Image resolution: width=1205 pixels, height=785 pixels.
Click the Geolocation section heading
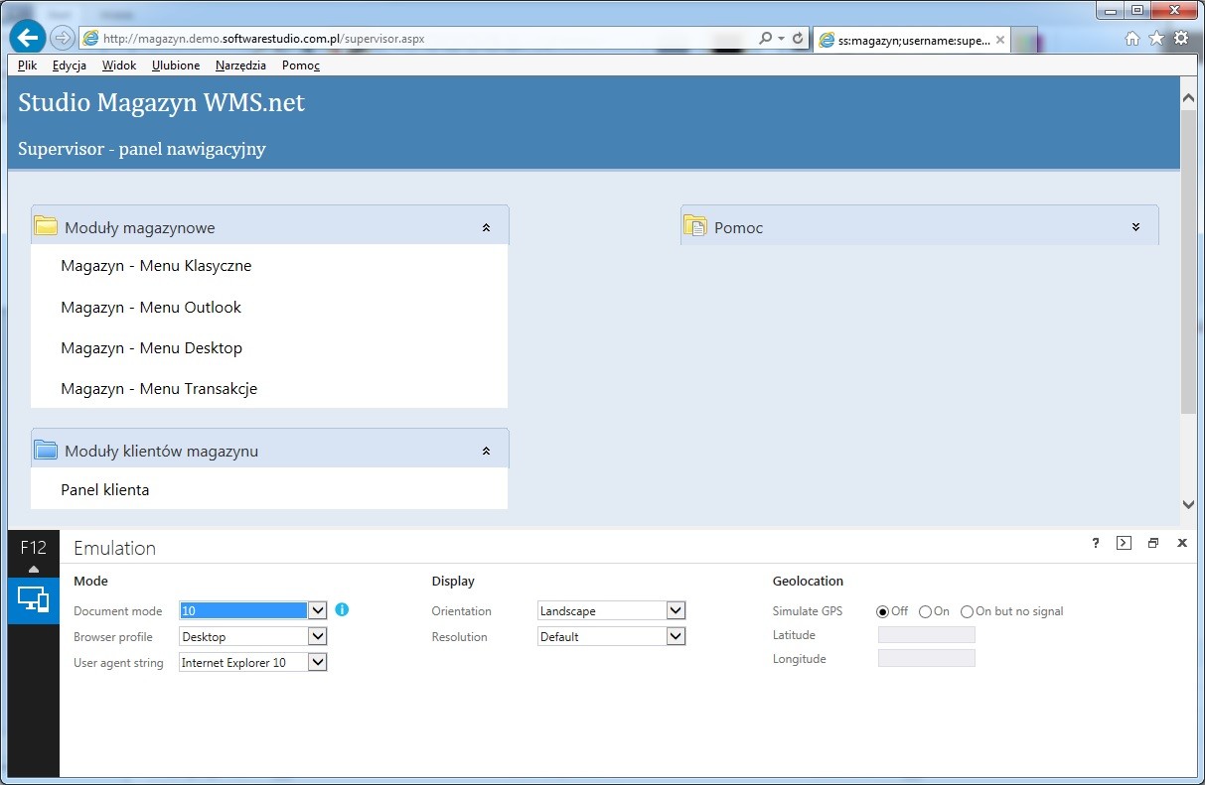coord(808,582)
